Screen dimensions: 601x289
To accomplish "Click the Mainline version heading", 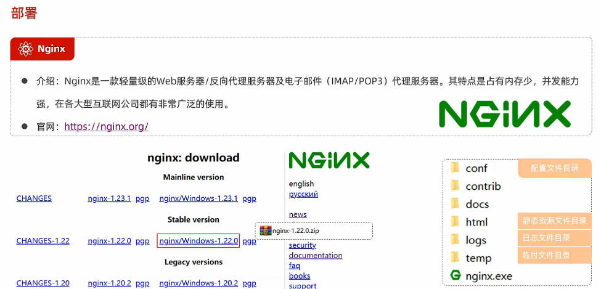I will [x=193, y=177].
